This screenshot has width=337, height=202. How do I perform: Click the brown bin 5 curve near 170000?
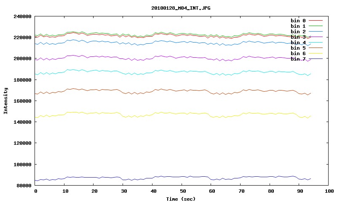point(172,90)
